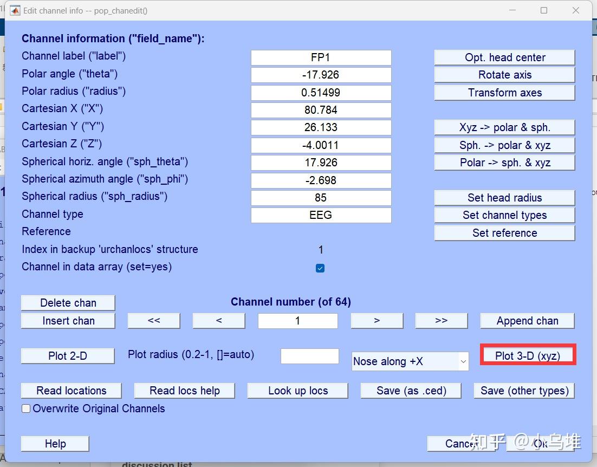Click Opt. head center
Viewport: 597px width, 467px height.
503,57
